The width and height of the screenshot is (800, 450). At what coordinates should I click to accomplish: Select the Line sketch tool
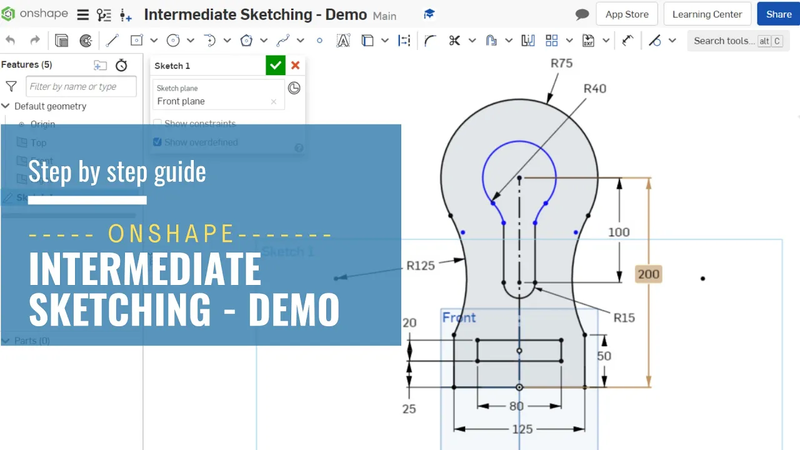click(112, 41)
